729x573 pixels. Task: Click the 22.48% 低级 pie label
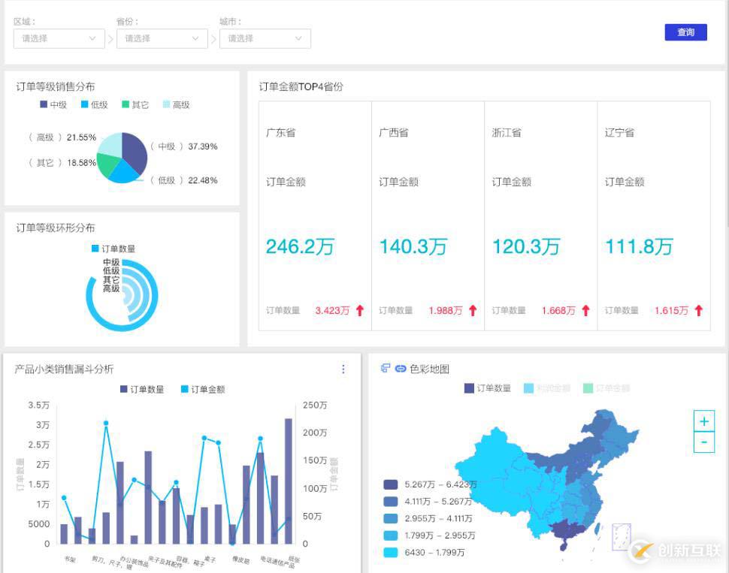tap(183, 180)
